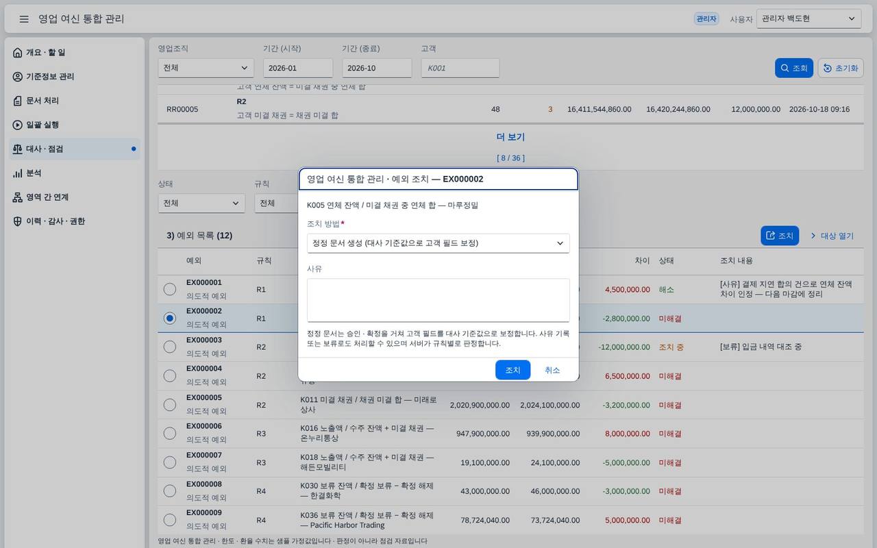
Task: Click the hierarchy icon beside 영역 간 연계
Action: click(x=18, y=197)
